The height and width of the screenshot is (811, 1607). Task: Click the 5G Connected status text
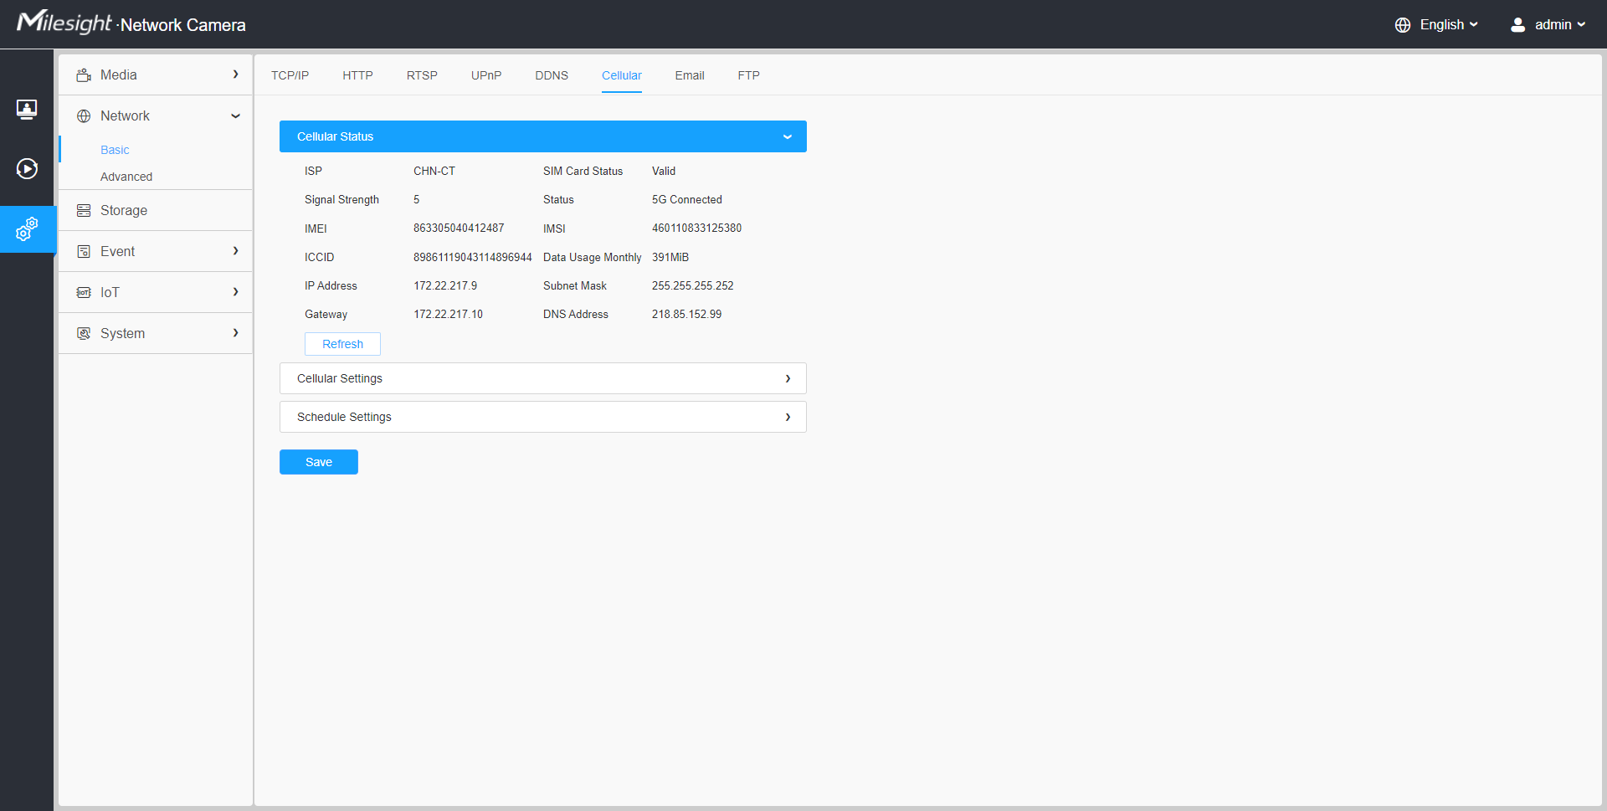[687, 199]
